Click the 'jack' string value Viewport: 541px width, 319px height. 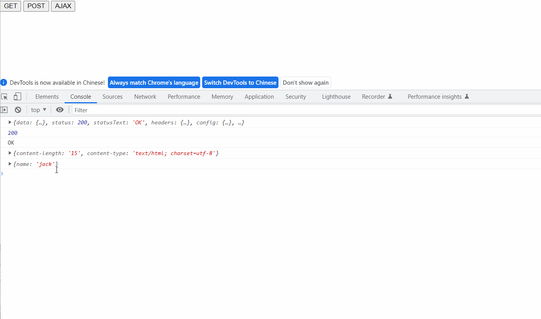(x=46, y=164)
